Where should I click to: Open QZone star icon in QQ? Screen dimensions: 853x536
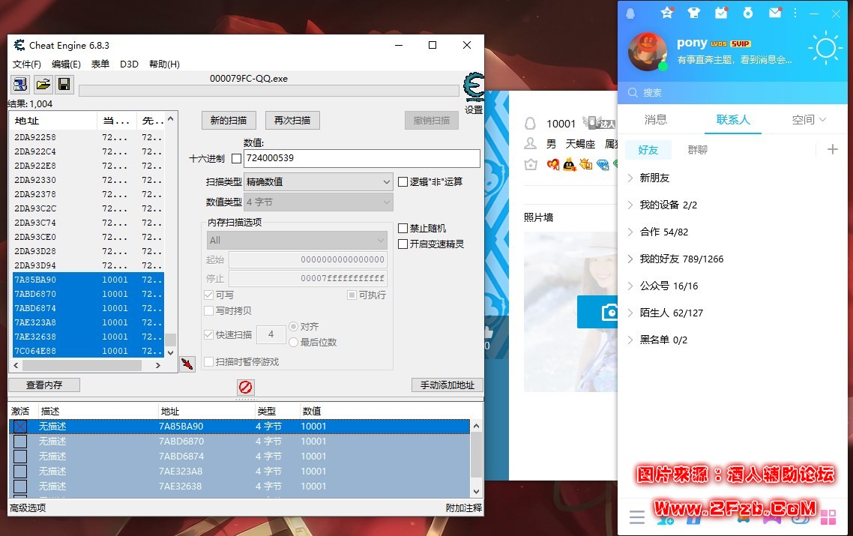point(667,13)
